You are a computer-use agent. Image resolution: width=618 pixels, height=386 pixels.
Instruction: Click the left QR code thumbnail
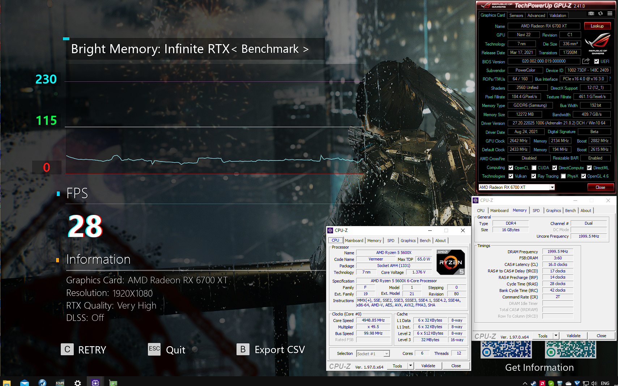click(506, 349)
